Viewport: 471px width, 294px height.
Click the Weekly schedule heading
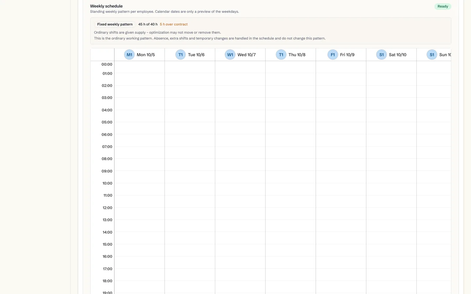click(x=106, y=6)
